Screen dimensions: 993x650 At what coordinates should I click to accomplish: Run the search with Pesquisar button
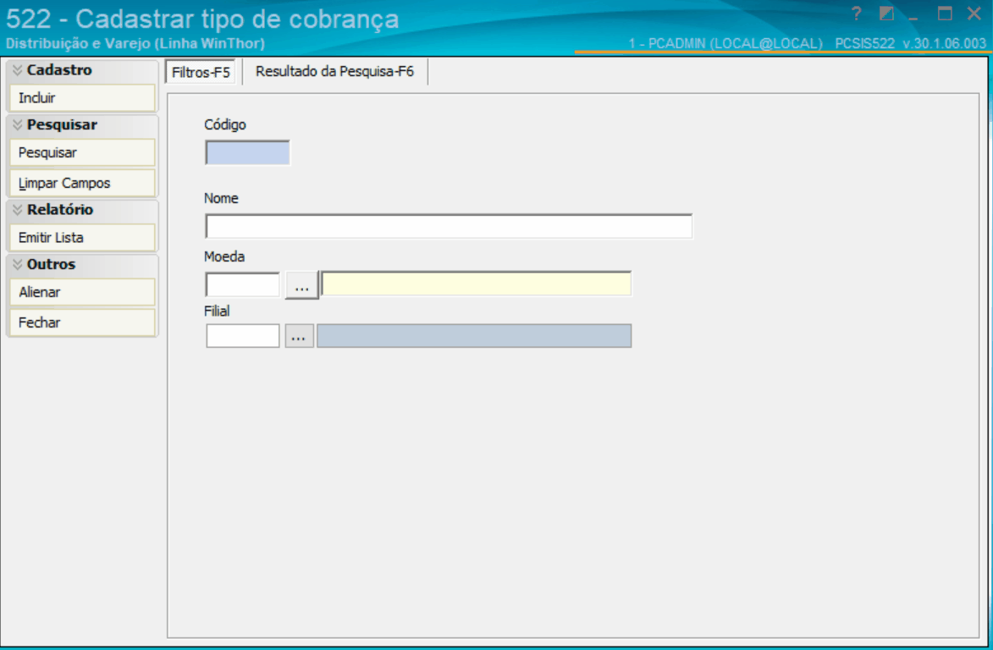pyautogui.click(x=82, y=152)
